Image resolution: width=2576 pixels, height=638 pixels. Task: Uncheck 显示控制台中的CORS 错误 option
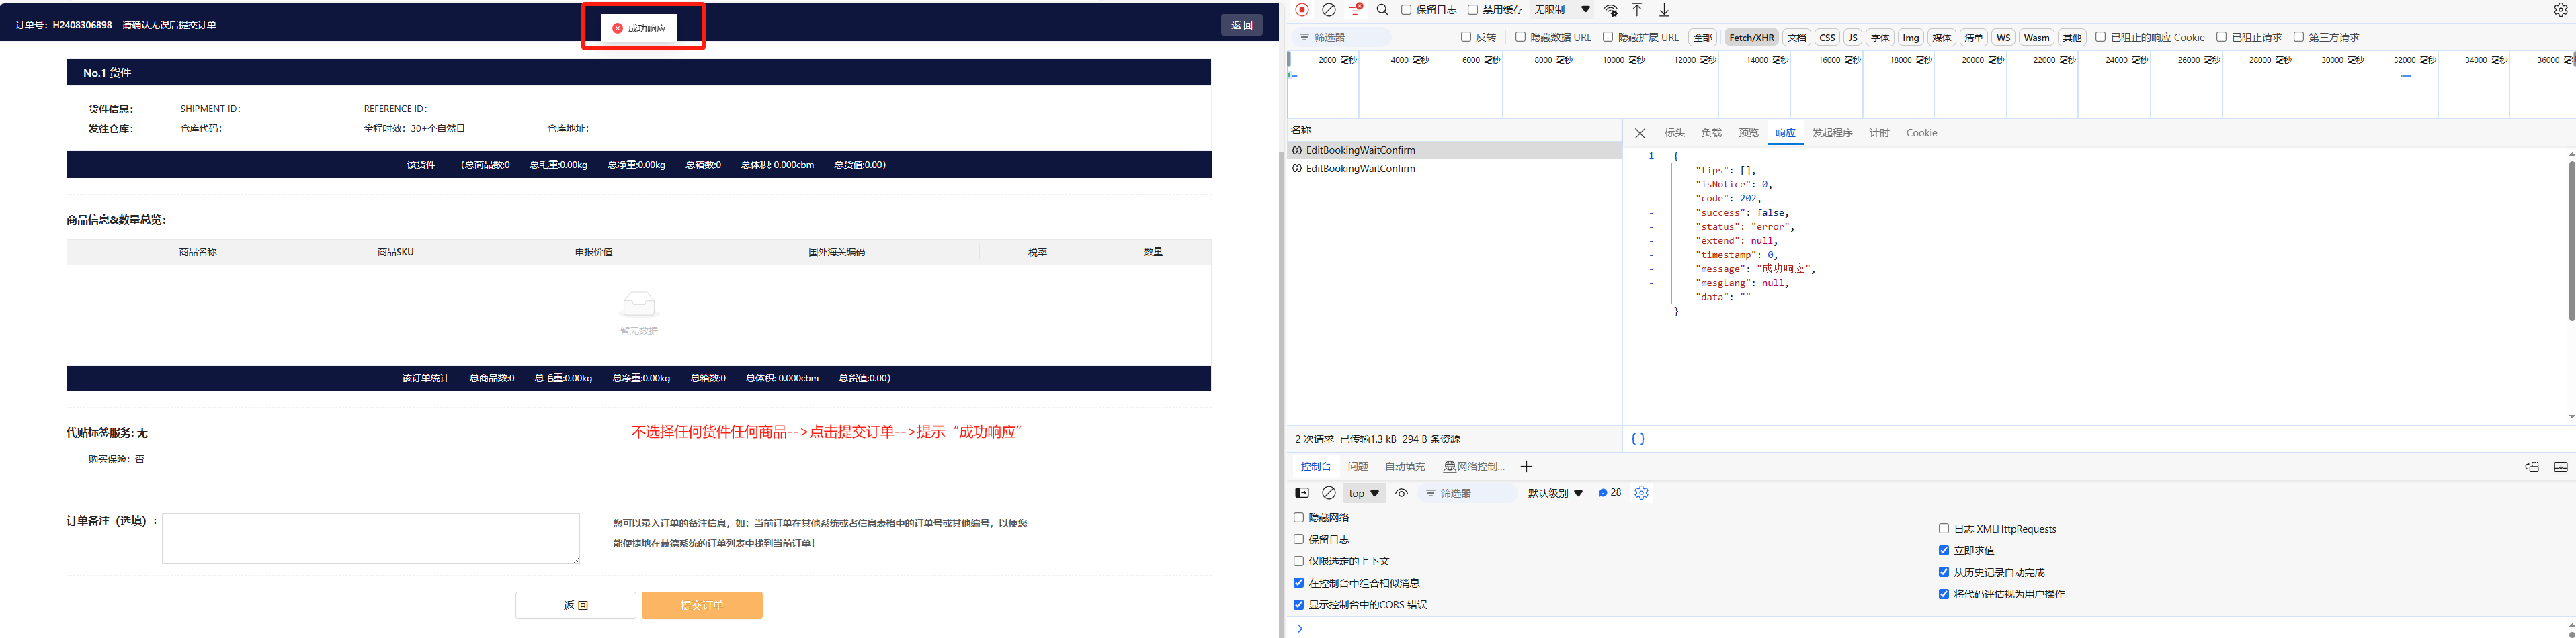click(1299, 605)
